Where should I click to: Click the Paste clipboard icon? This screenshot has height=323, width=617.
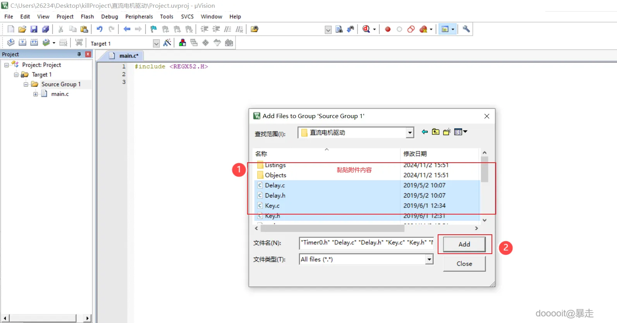tap(84, 29)
